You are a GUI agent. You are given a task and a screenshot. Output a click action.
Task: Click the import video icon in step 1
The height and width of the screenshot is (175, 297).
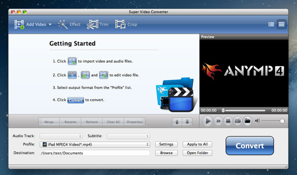(72, 61)
